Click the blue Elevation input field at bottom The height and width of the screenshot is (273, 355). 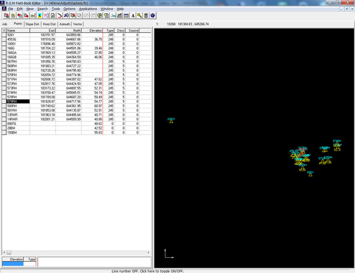13,264
